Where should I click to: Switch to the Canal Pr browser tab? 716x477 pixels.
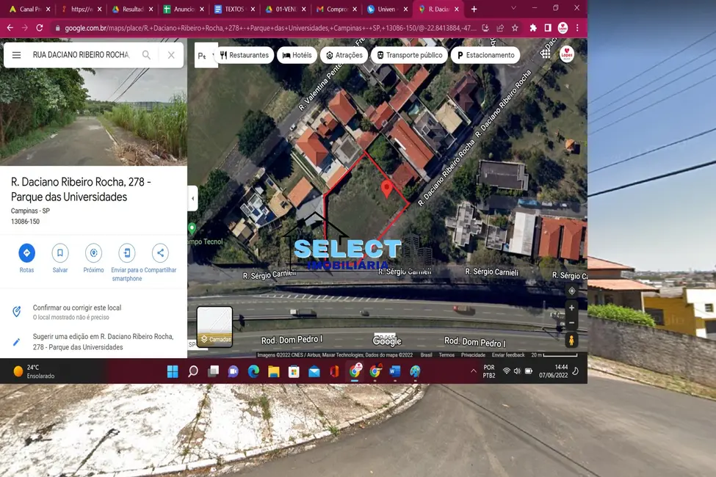click(29, 9)
